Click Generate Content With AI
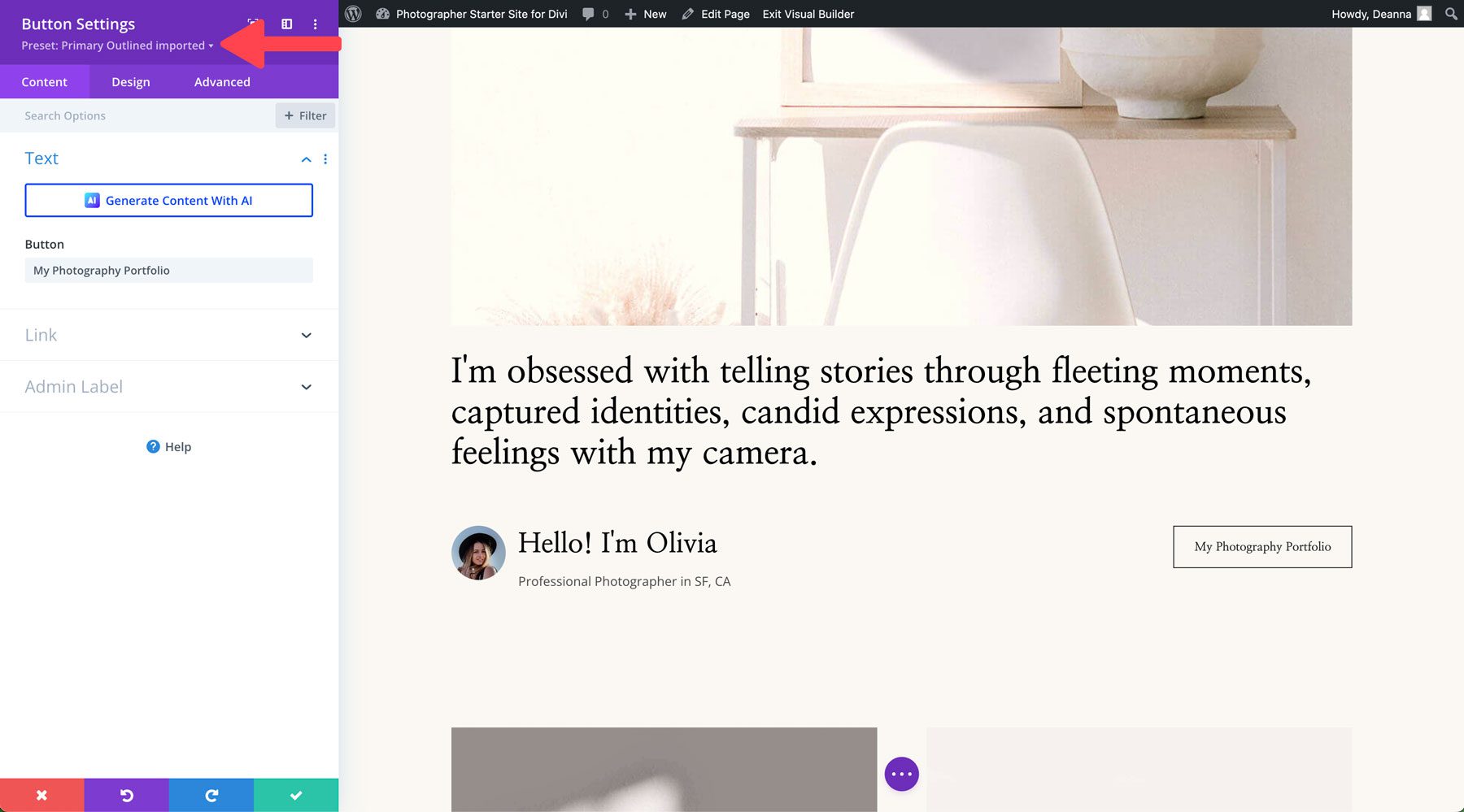This screenshot has height=812, width=1464. 168,200
